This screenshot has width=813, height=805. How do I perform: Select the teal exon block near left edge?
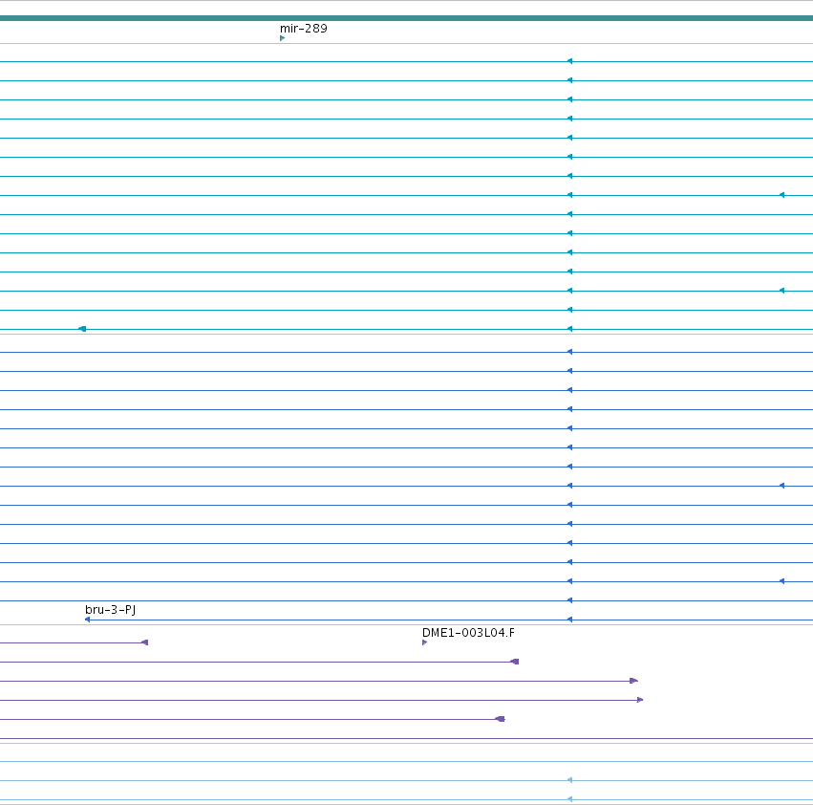82,329
